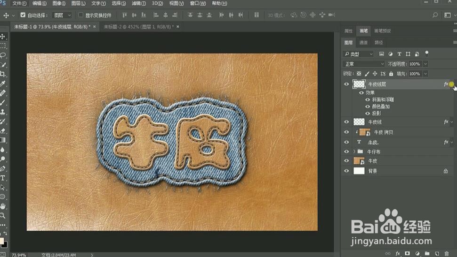Switch to the 通道 tab
Screen dimensions: 457x257
pyautogui.click(x=363, y=43)
